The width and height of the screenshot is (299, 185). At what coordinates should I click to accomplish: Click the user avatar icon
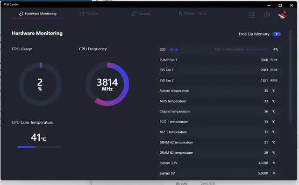click(x=282, y=15)
